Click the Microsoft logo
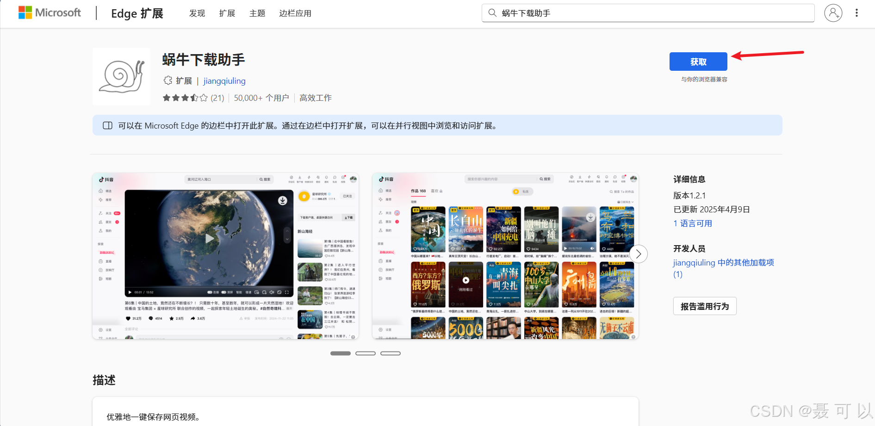 coord(50,12)
